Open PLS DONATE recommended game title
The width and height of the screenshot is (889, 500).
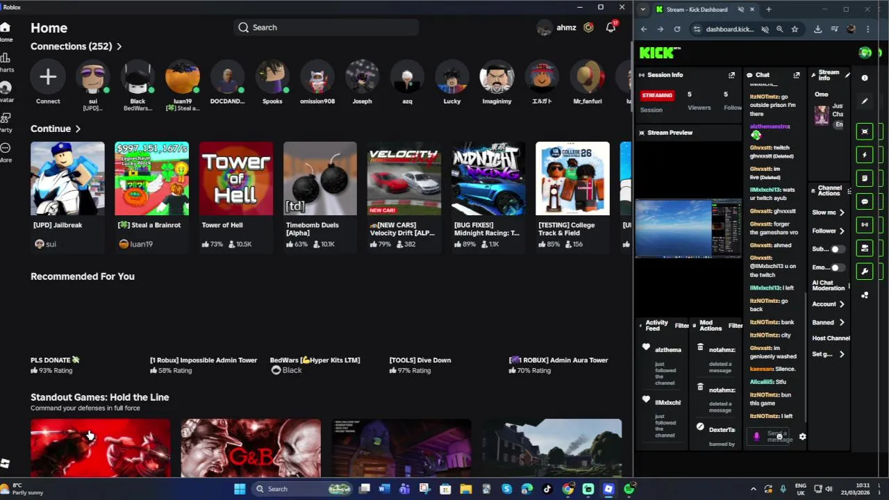(x=56, y=360)
